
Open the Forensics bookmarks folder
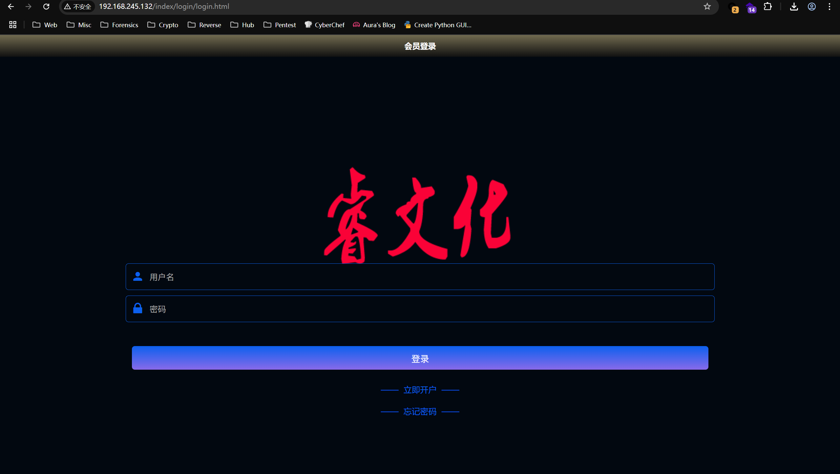[x=119, y=25]
